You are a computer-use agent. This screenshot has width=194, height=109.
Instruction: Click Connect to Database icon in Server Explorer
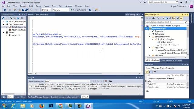click(x=12, y=18)
